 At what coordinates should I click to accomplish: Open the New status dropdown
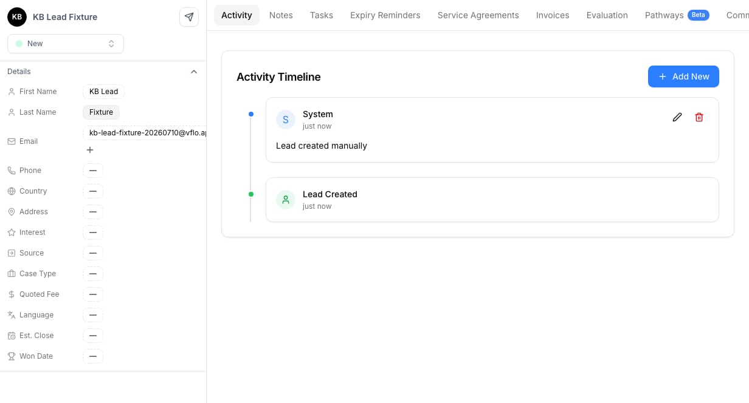coord(66,44)
